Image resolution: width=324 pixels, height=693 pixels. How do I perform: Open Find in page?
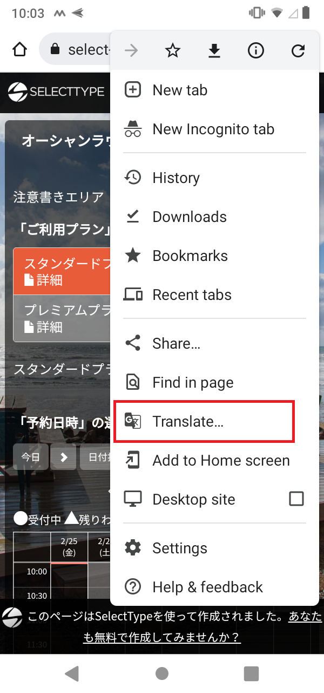(193, 382)
